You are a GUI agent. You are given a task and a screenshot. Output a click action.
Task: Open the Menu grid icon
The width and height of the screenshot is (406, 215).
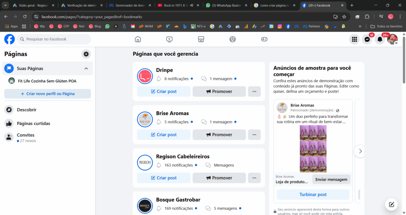tap(354, 39)
